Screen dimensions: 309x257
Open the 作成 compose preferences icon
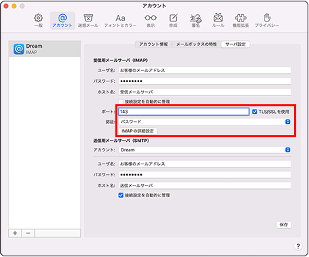[173, 20]
